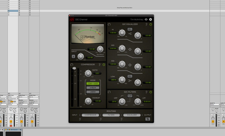This screenshot has width=225, height=136.
Task: Click the HI band shelf shape icon
Action: point(130,34)
